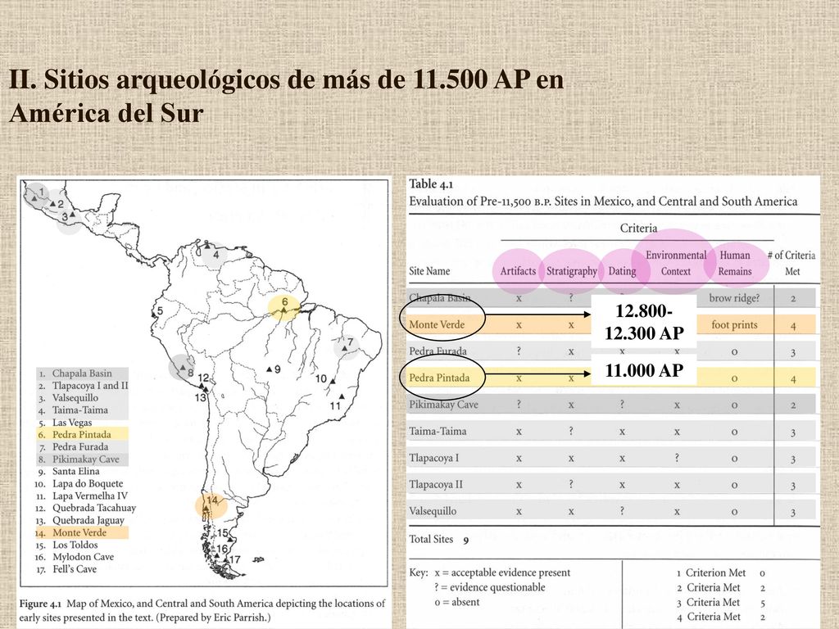The width and height of the screenshot is (839, 629).
Task: Click legend entry '16. Mylodon Cave'
Action: [75, 557]
